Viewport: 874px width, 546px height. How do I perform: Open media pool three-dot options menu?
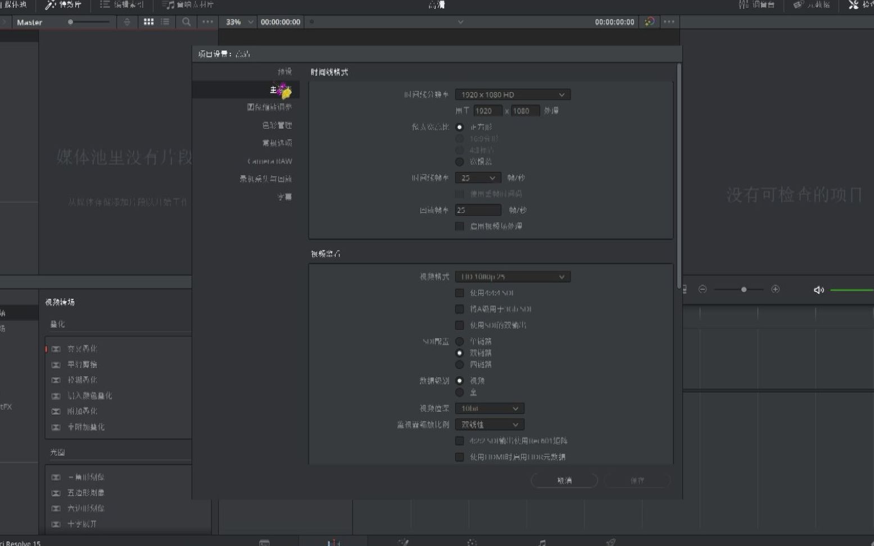208,22
